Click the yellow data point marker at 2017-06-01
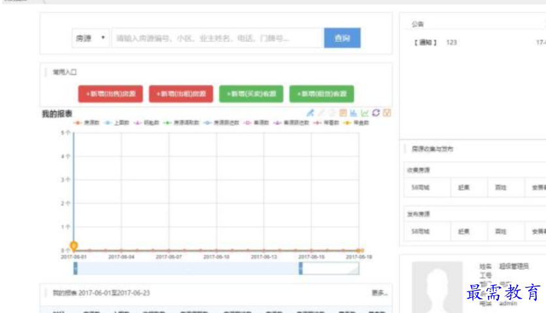 (x=74, y=246)
